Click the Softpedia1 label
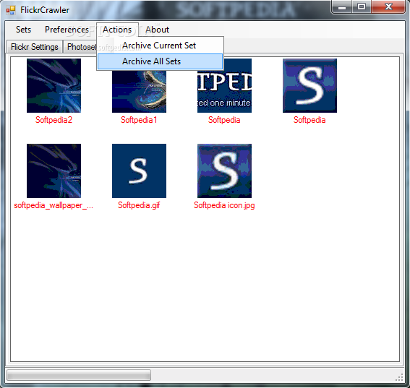Image resolution: width=410 pixels, height=388 pixels. point(139,120)
